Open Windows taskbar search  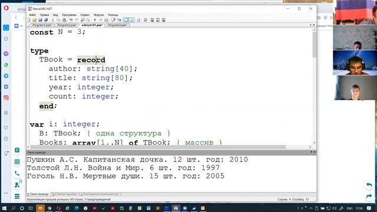pyautogui.click(x=13, y=208)
